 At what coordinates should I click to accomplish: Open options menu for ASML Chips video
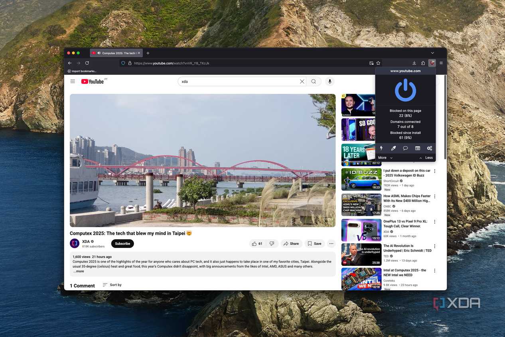[435, 196]
